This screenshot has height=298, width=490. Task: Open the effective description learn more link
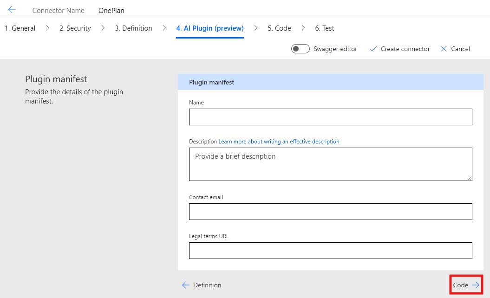point(279,142)
